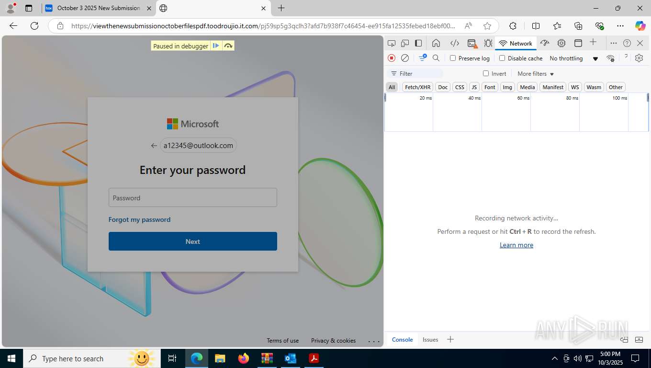Open Terms of use link
Screen dimensions: 651x368
coord(282,341)
